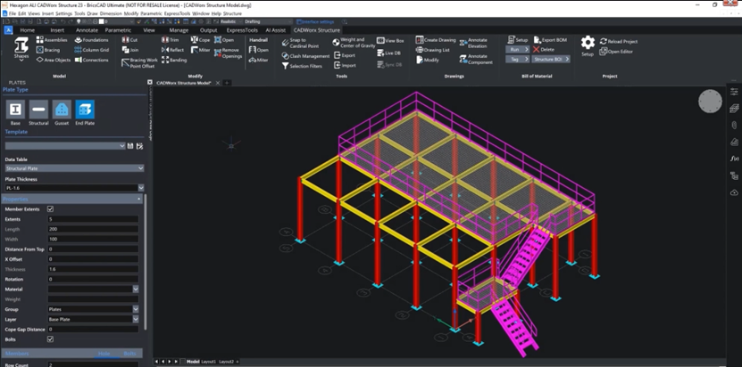Expand the Tag dropdown button
The image size is (742, 367).
[518, 60]
